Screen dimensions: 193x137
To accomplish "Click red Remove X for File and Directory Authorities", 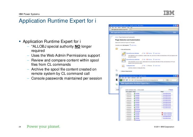I will click(x=147, y=59).
